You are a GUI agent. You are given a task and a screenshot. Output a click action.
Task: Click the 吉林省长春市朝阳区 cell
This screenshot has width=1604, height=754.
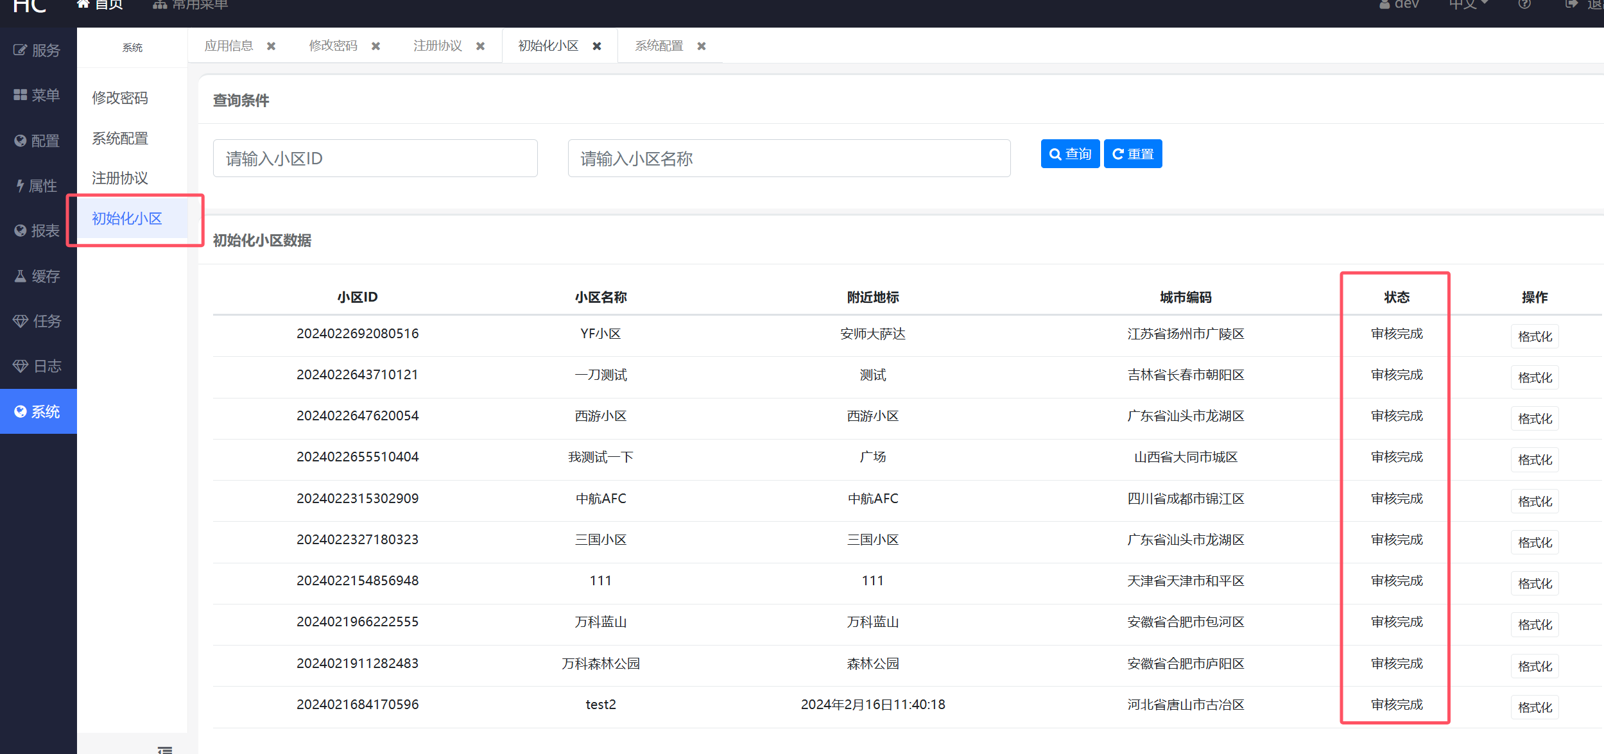pos(1186,375)
